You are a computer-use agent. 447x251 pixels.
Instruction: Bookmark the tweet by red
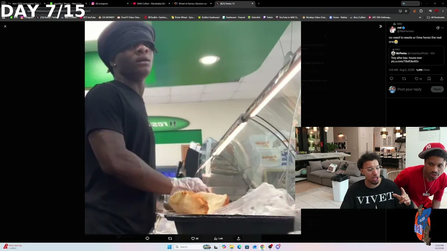[429, 79]
